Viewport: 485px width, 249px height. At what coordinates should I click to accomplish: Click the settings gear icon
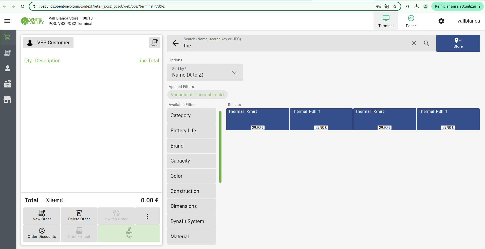click(x=441, y=21)
